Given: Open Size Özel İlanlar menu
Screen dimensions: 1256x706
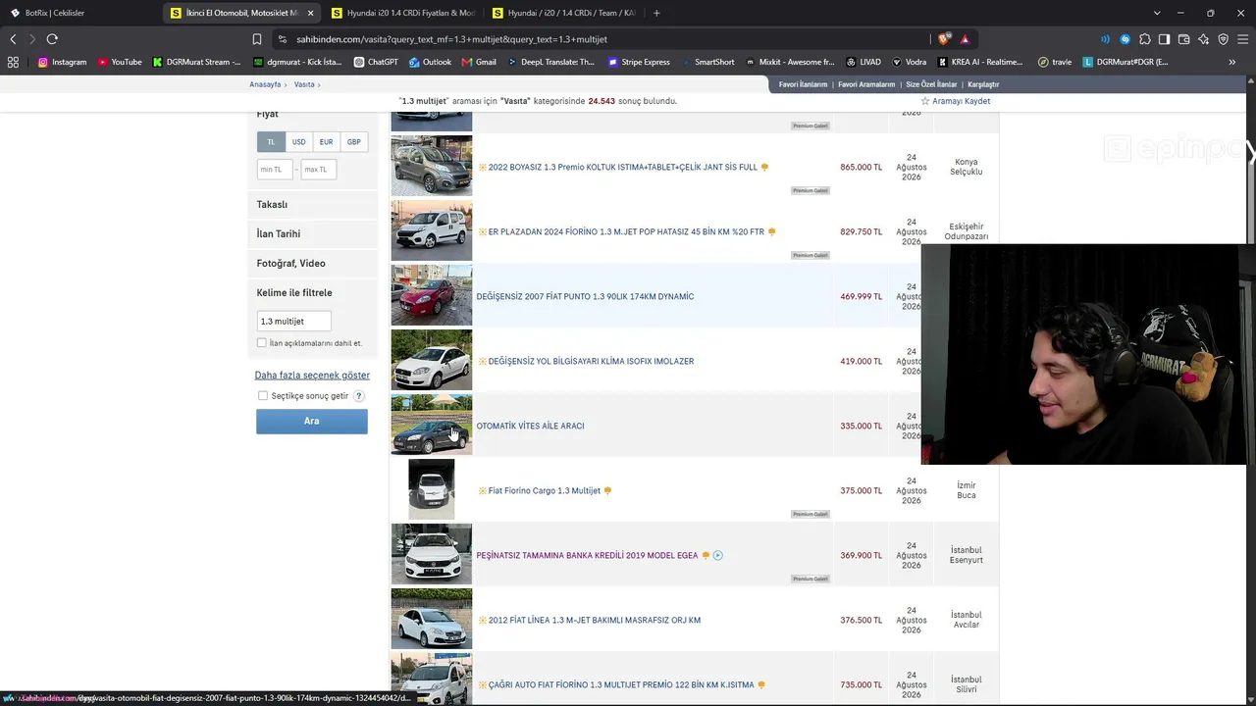Looking at the screenshot, I should point(931,84).
